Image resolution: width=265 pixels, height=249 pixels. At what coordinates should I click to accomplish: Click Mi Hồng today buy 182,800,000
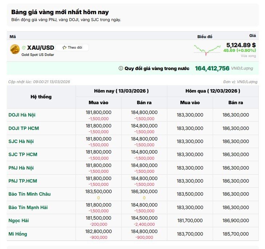tap(98, 232)
